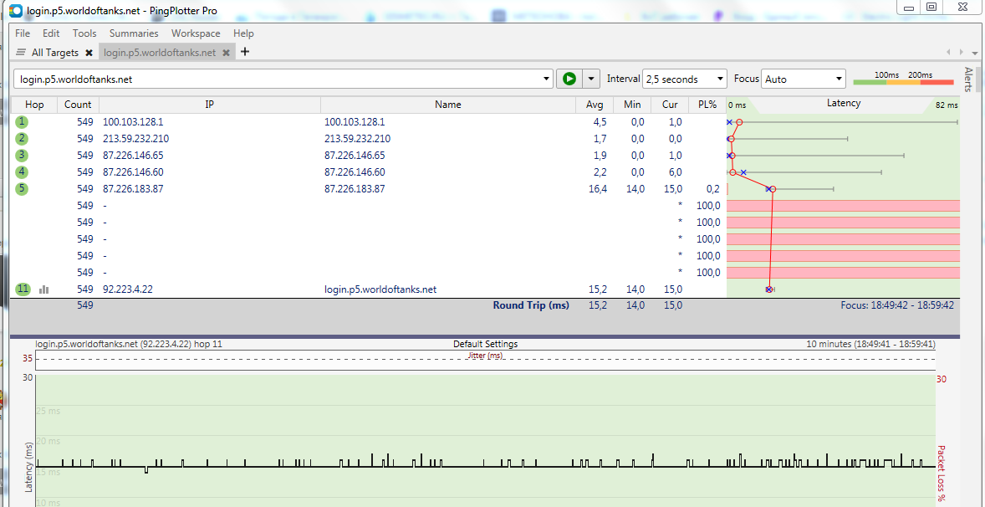Viewport: 985px width, 507px height.
Task: Open the Summaries menu
Action: [x=134, y=33]
